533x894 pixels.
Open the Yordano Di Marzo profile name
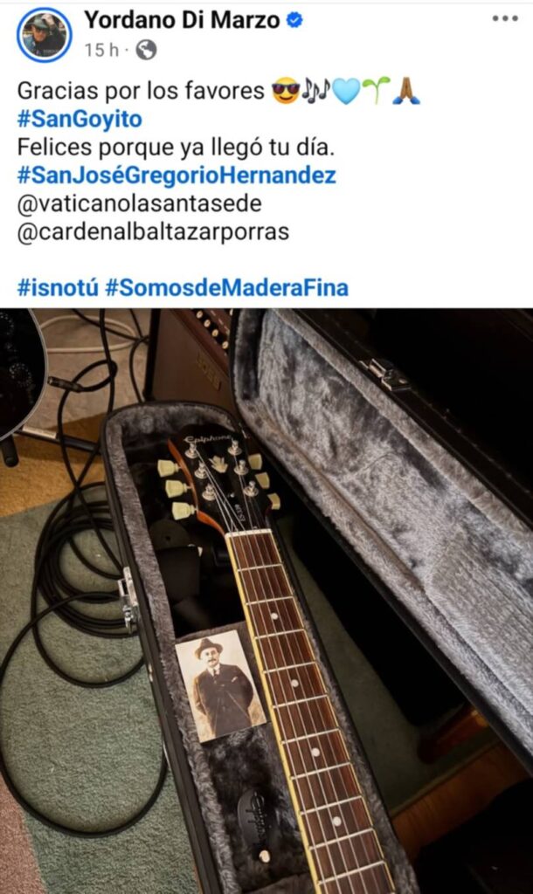pyautogui.click(x=182, y=21)
